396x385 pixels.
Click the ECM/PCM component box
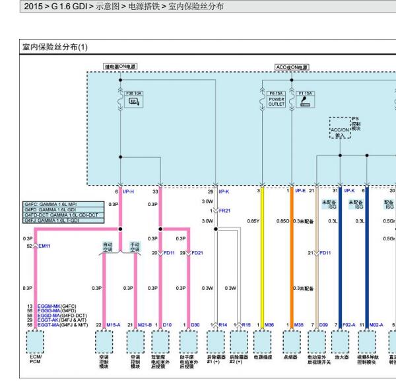coord(35,342)
